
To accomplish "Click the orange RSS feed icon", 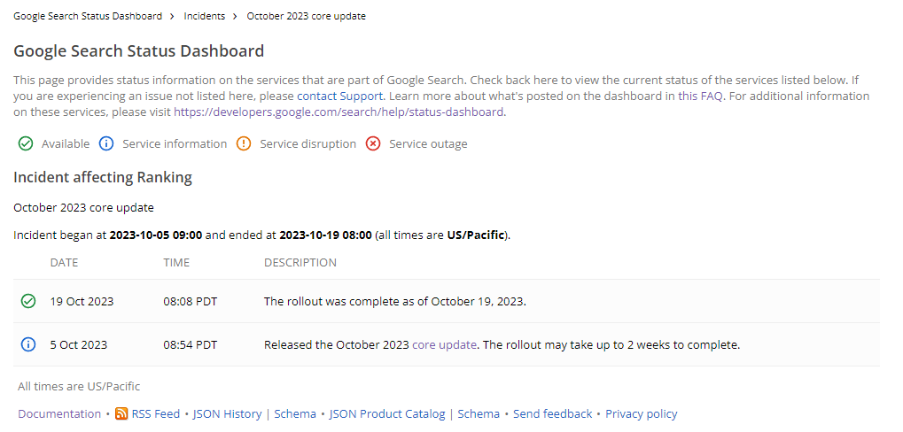I will tap(121, 414).
